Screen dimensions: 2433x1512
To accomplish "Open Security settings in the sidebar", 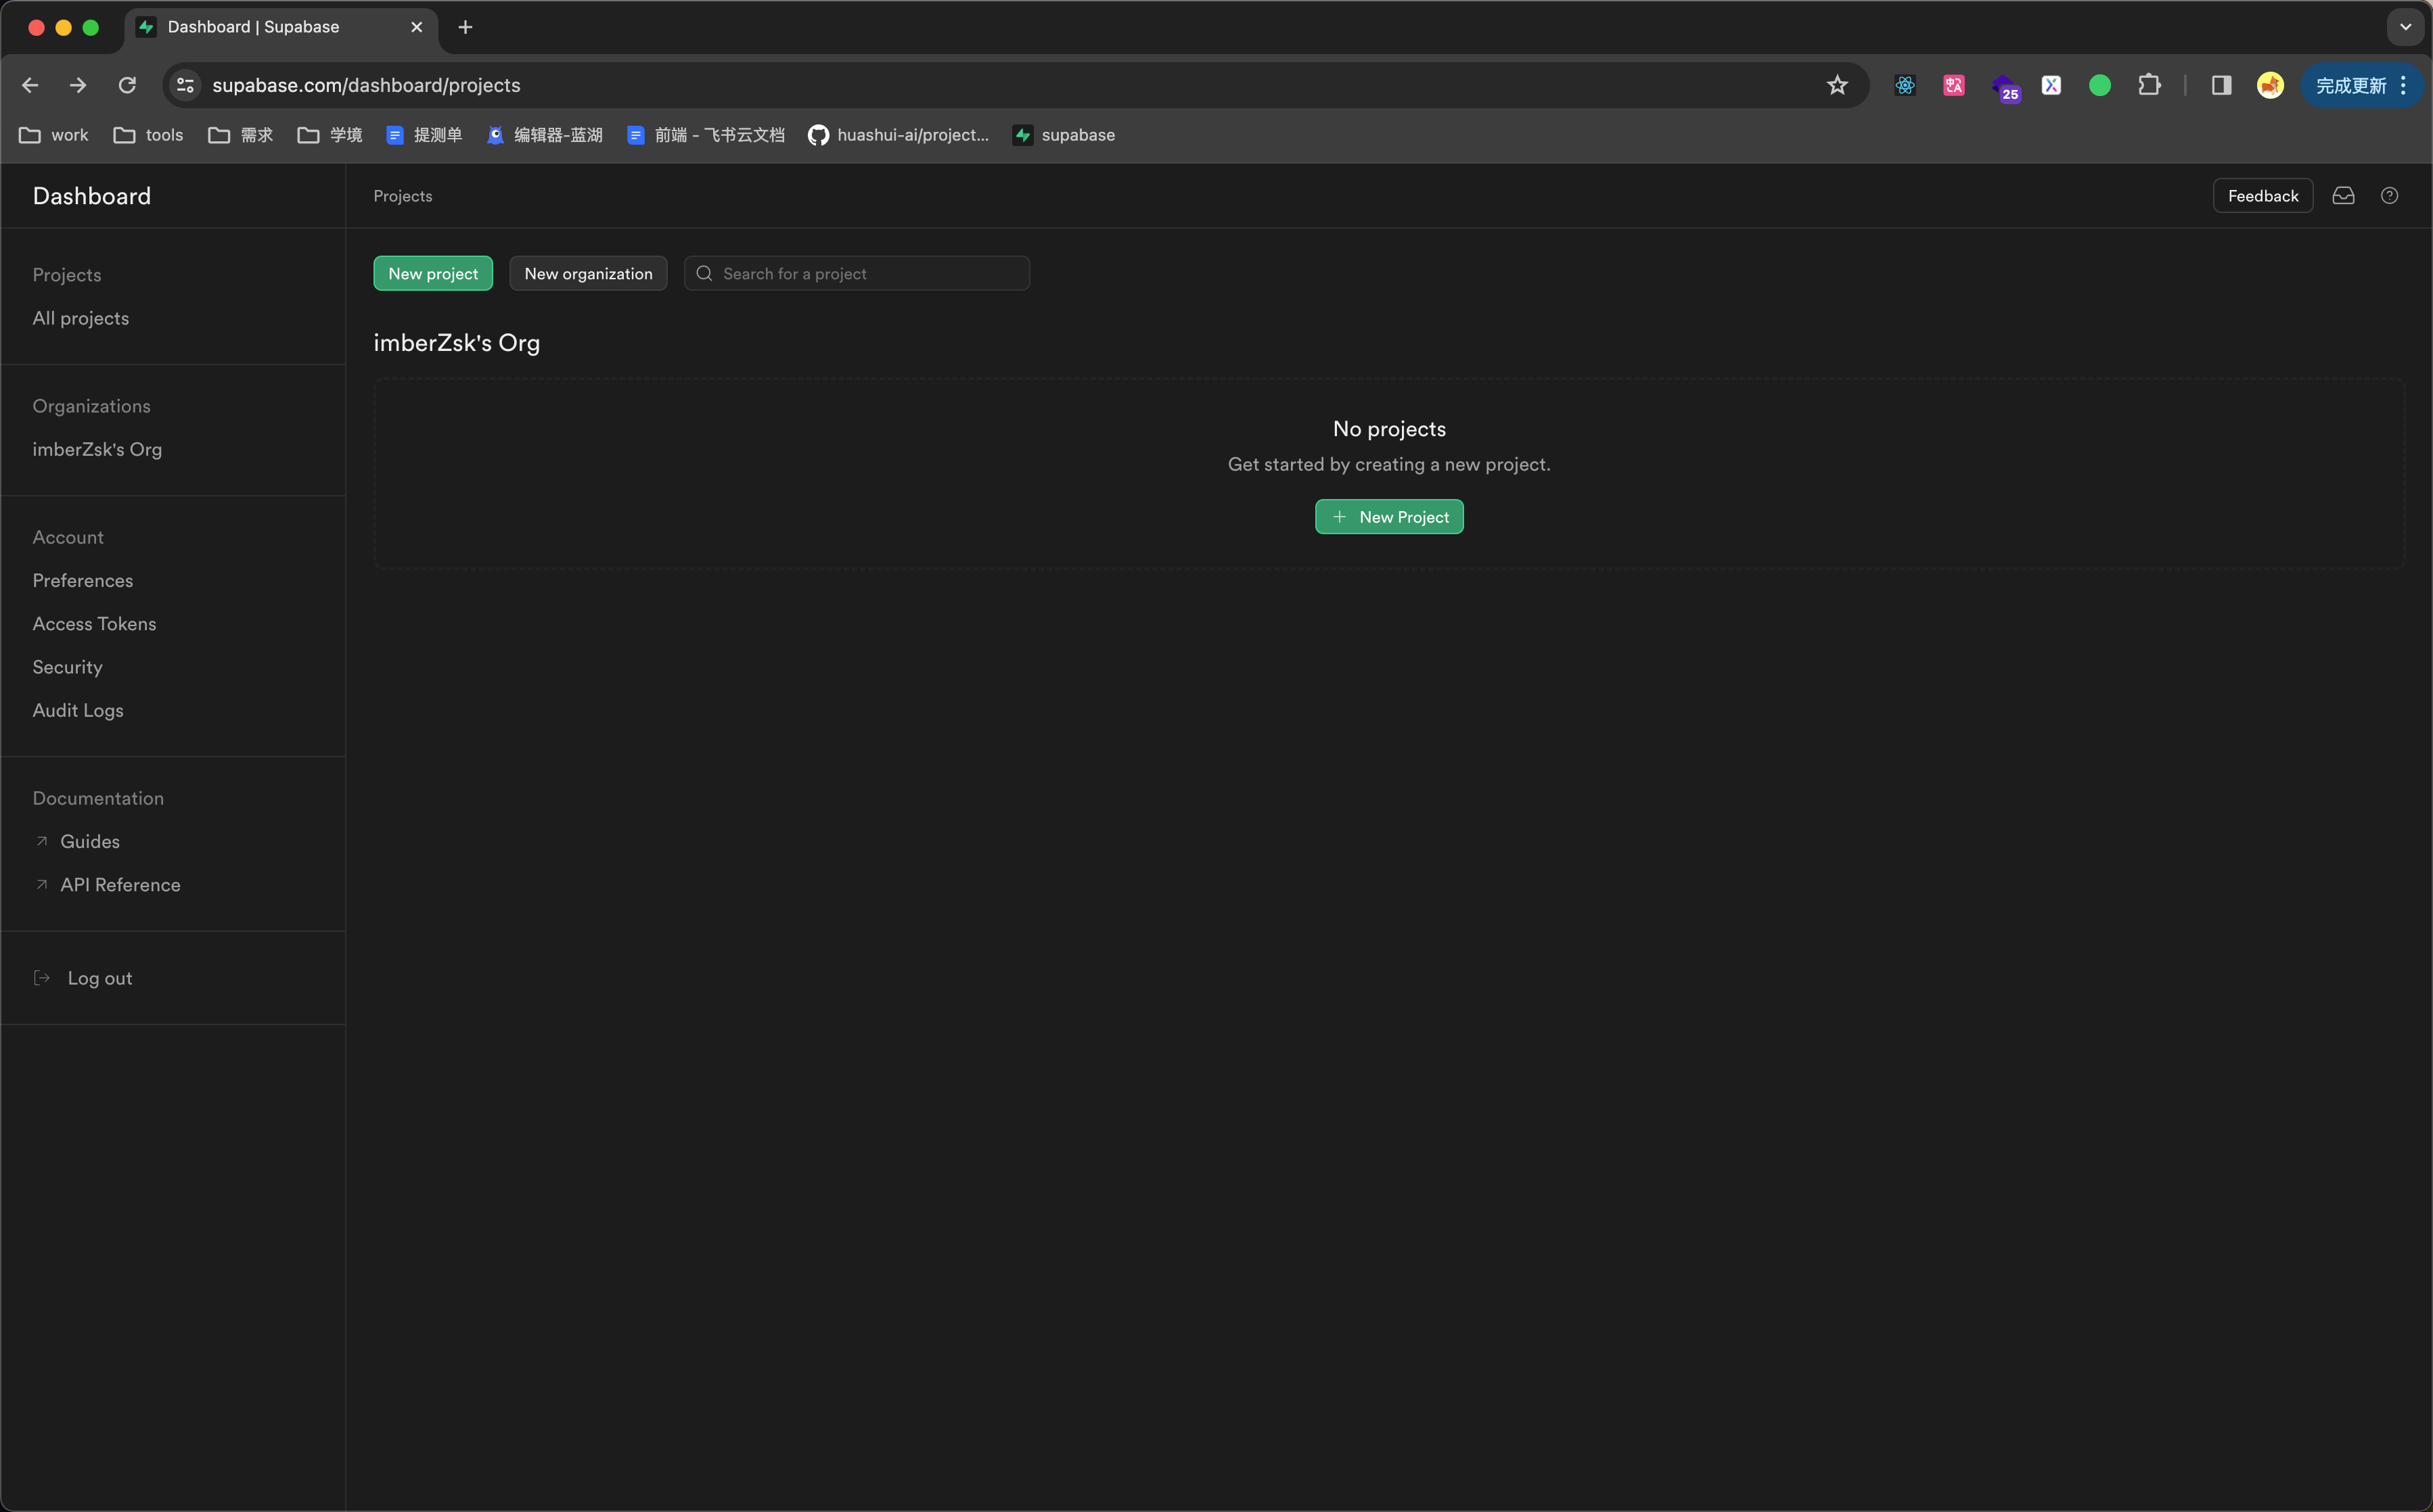I will pyautogui.click(x=67, y=667).
